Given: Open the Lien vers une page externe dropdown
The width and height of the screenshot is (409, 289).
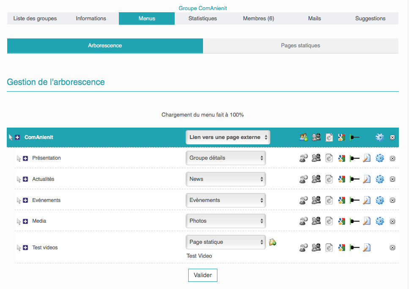Looking at the screenshot, I should click(228, 137).
